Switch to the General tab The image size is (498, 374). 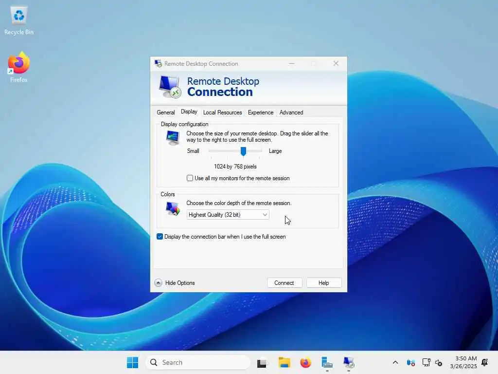(165, 112)
